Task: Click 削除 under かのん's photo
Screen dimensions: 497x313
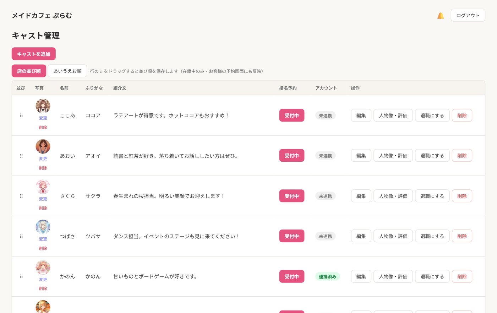Action: click(x=43, y=288)
